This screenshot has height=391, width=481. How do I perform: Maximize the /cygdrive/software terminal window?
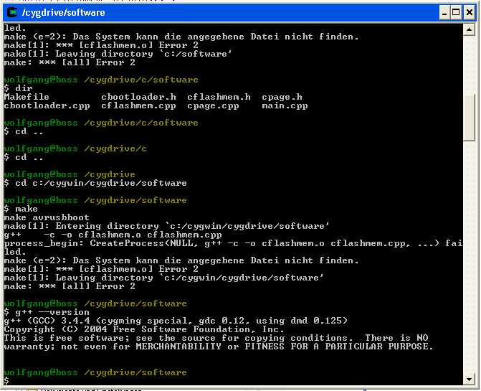click(456, 13)
